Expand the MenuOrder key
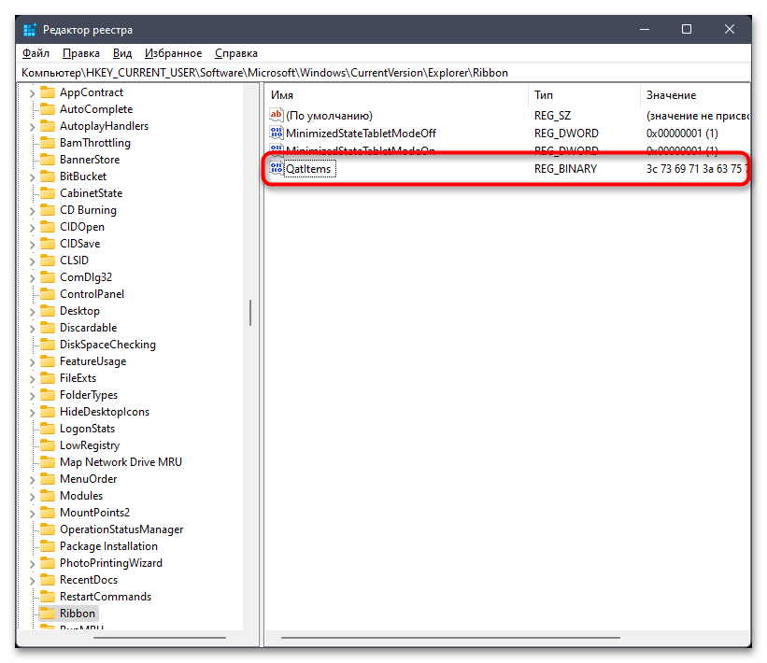Viewport: 767px width, 663px height. [33, 480]
